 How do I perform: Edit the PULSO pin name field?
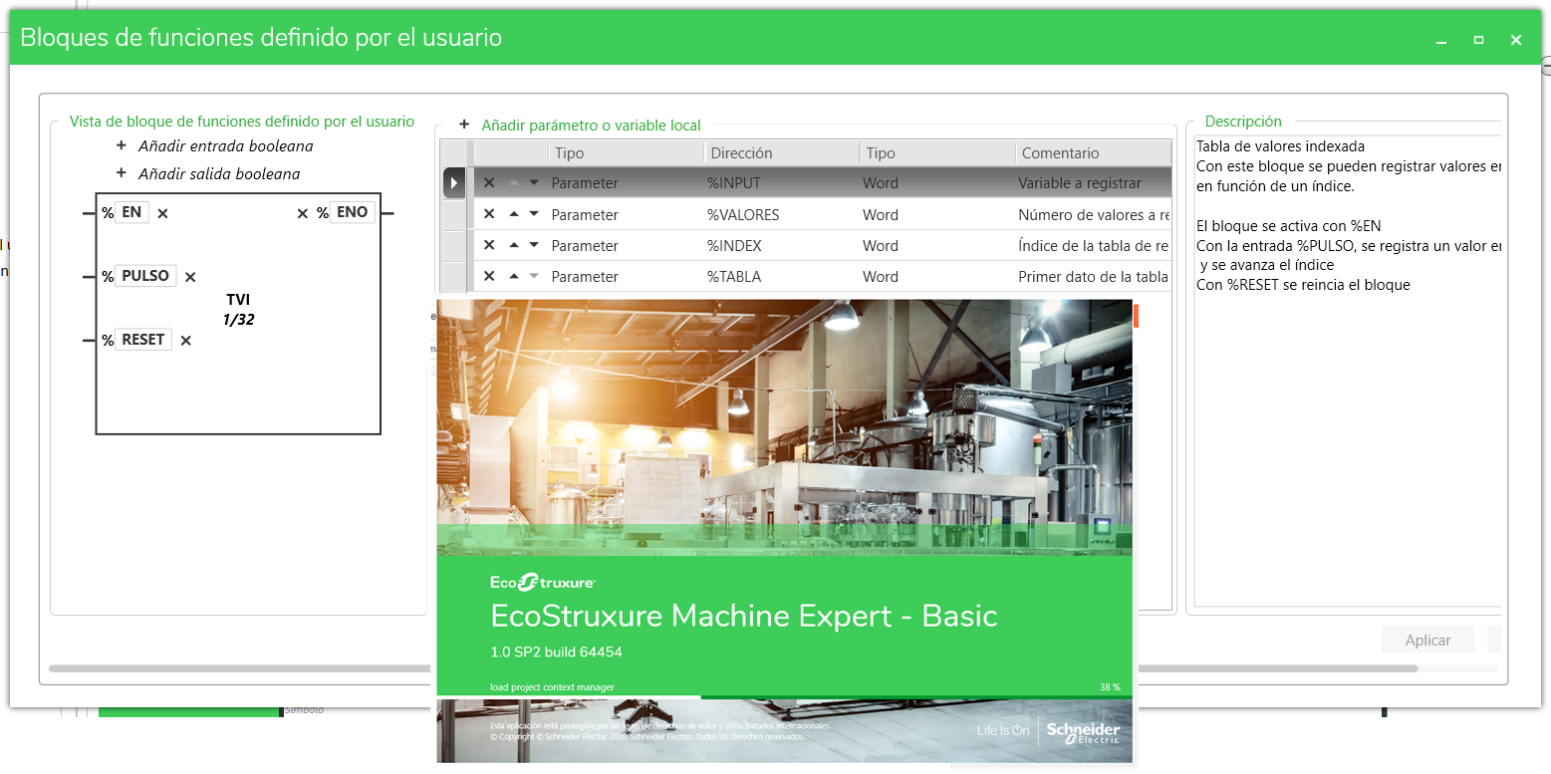[146, 276]
